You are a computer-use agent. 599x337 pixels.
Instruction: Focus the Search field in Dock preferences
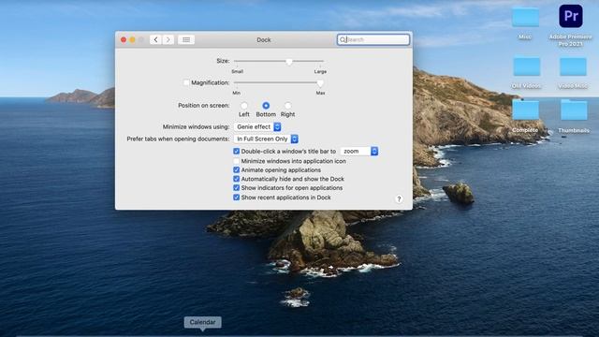pos(373,39)
